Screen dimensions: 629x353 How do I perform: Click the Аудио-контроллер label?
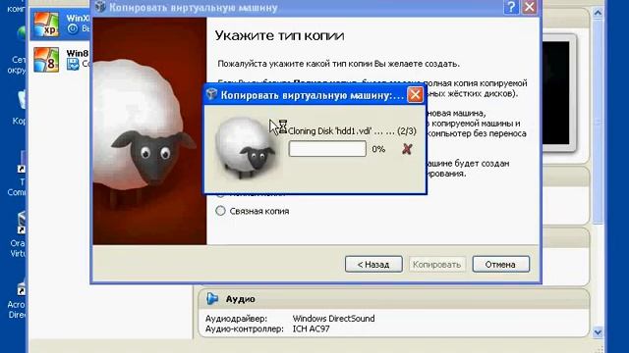245,329
